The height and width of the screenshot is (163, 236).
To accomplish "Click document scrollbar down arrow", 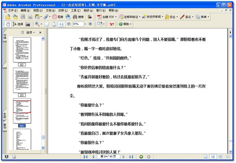I will [x=230, y=152].
